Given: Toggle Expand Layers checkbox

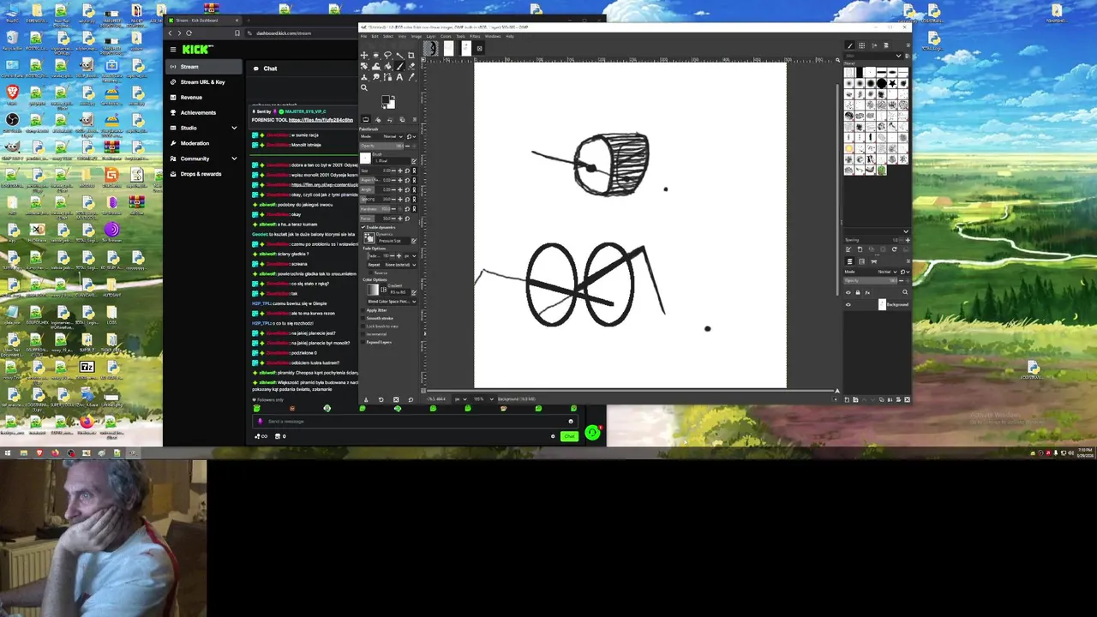Looking at the screenshot, I should (x=363, y=342).
